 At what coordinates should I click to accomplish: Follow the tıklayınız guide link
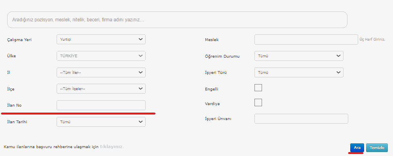coord(112,147)
